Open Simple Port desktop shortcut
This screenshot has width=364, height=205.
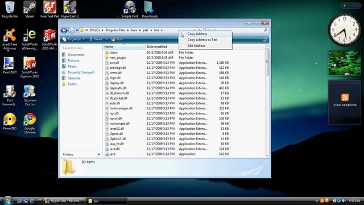point(130,9)
